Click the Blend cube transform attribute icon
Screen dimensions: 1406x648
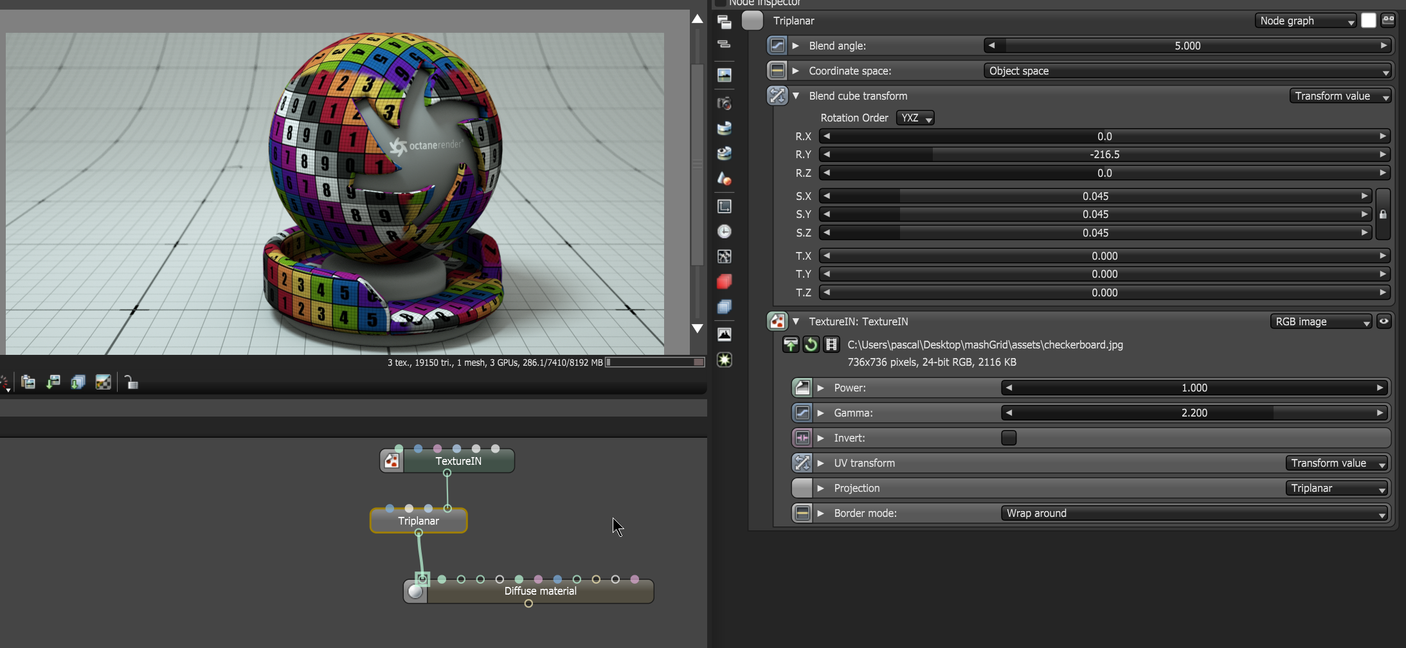click(x=777, y=96)
